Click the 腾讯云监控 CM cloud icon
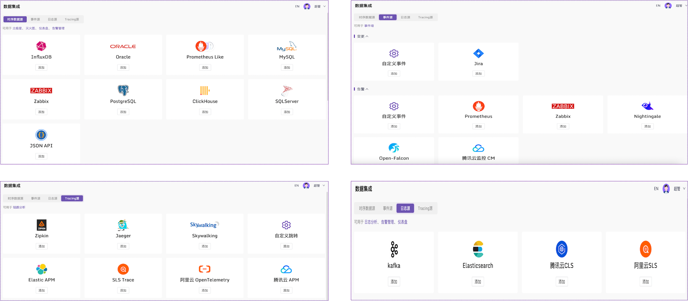This screenshot has height=301, width=688. pyautogui.click(x=478, y=148)
